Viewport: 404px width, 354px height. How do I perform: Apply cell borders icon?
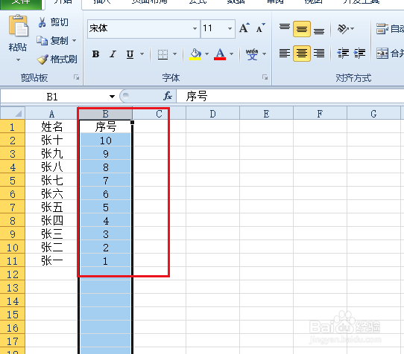tap(162, 54)
